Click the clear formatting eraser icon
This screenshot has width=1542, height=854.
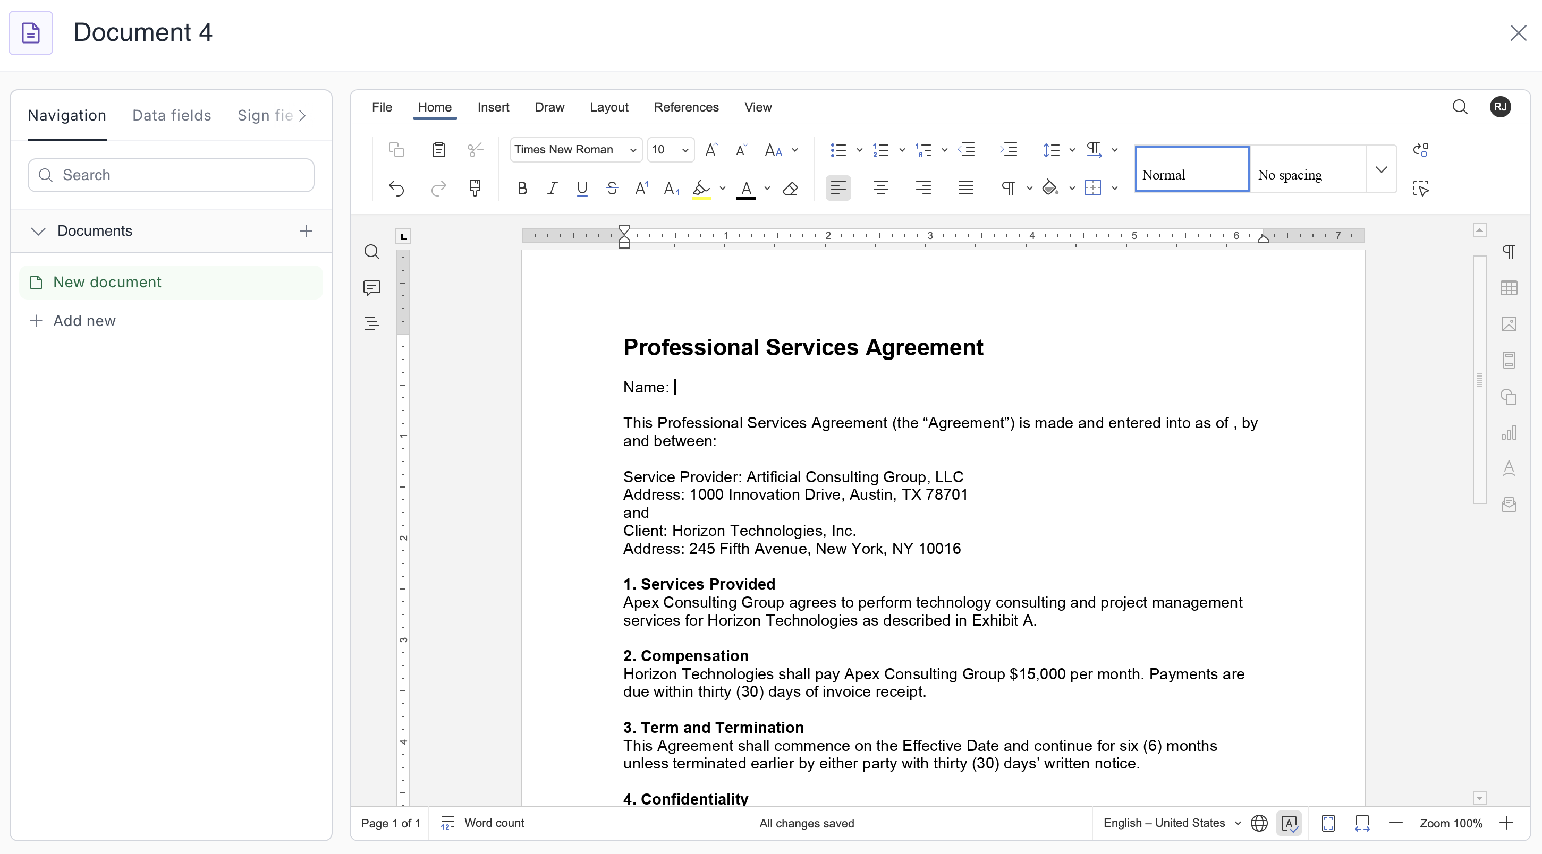(790, 189)
